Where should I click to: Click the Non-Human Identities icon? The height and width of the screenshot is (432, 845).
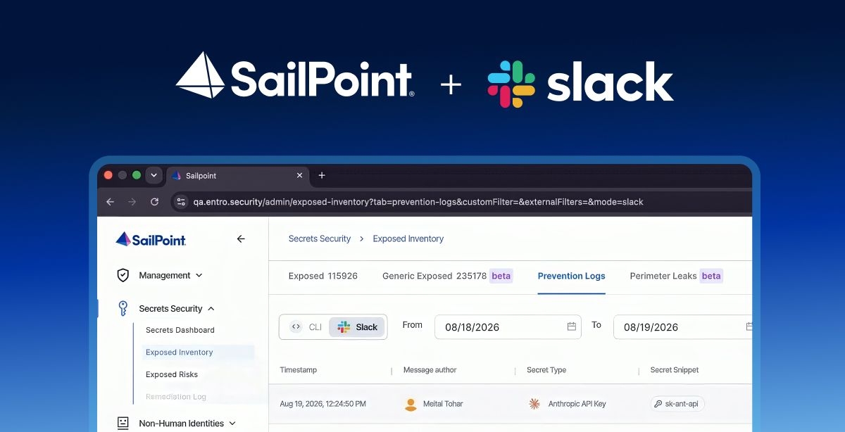coord(123,423)
